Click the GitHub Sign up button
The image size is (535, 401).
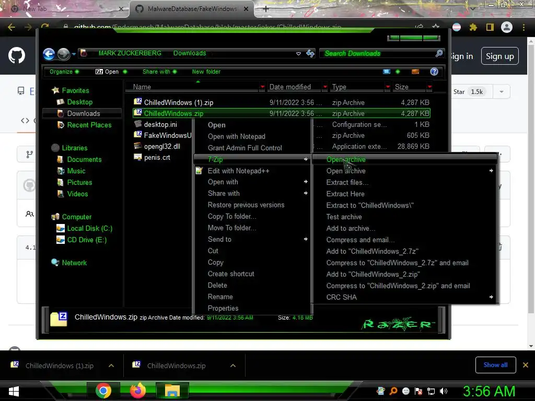500,56
